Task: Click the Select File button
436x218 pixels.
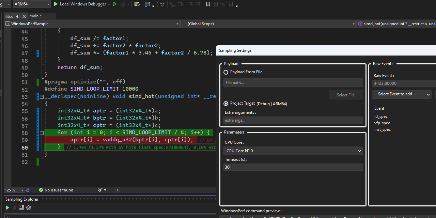Action: coord(345,95)
